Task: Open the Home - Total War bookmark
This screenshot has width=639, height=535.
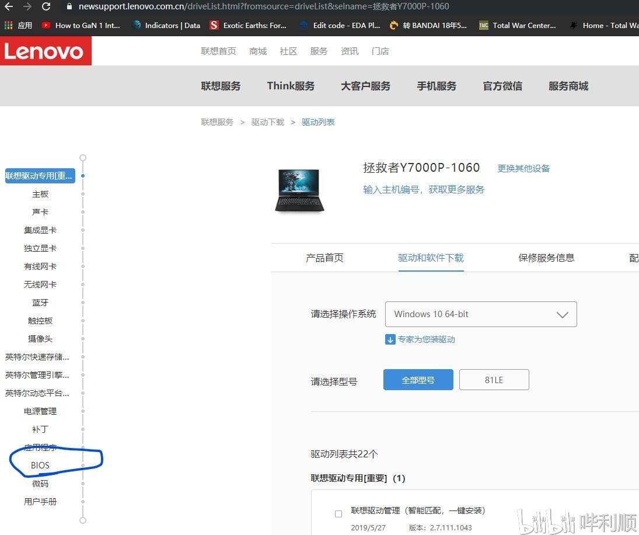Action: click(604, 25)
